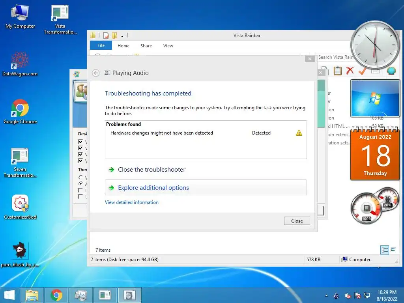Click the Paste clipboard icon in Explorer toolbar
Screen dimensions: 404x303
338,70
